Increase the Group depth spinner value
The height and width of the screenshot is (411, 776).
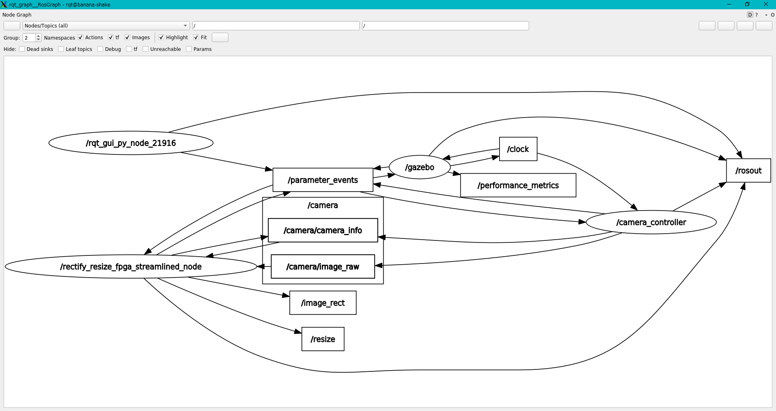[x=38, y=36]
